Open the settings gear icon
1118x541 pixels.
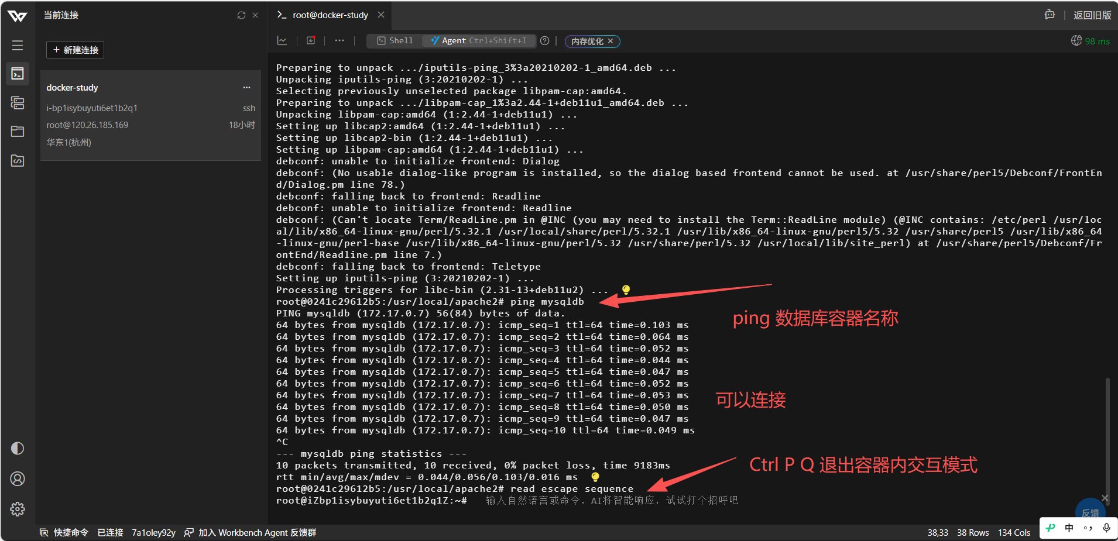click(18, 509)
